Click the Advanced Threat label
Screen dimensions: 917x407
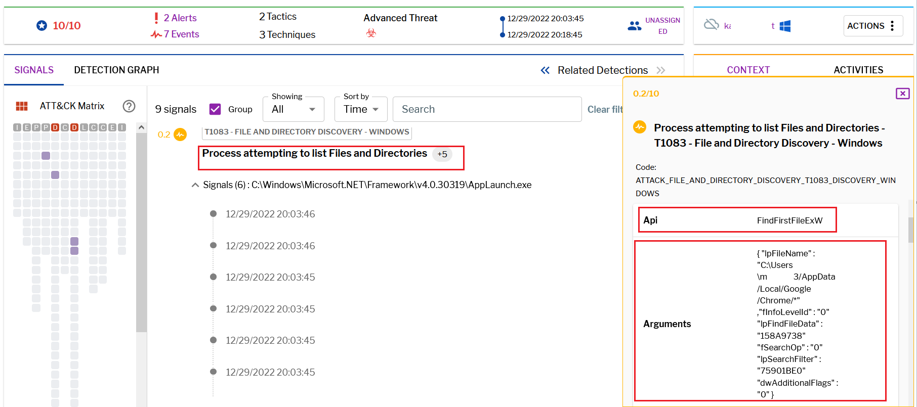coord(400,18)
